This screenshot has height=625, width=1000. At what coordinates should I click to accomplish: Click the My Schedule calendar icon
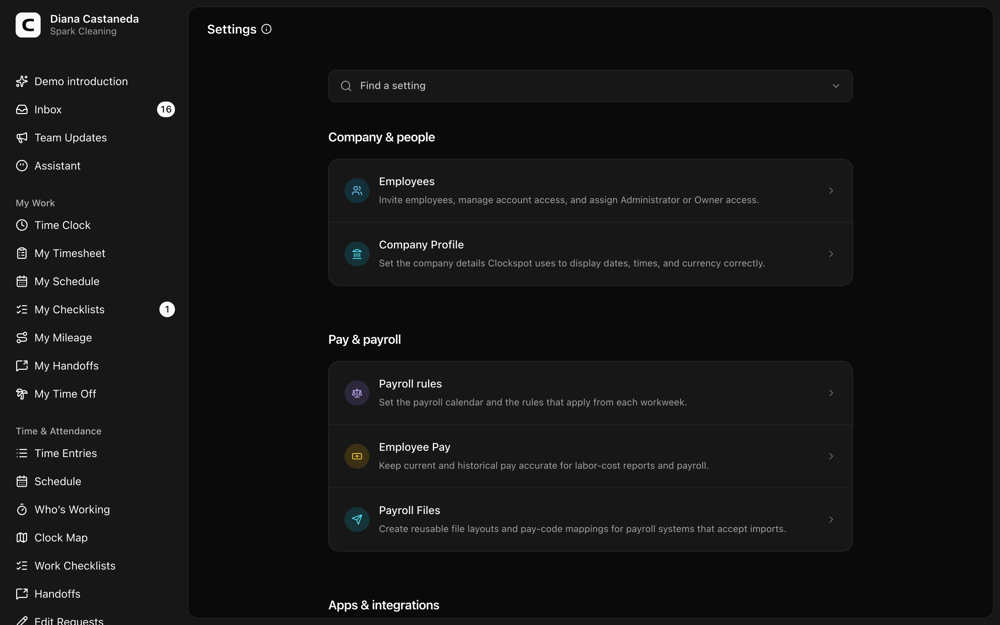(x=22, y=282)
